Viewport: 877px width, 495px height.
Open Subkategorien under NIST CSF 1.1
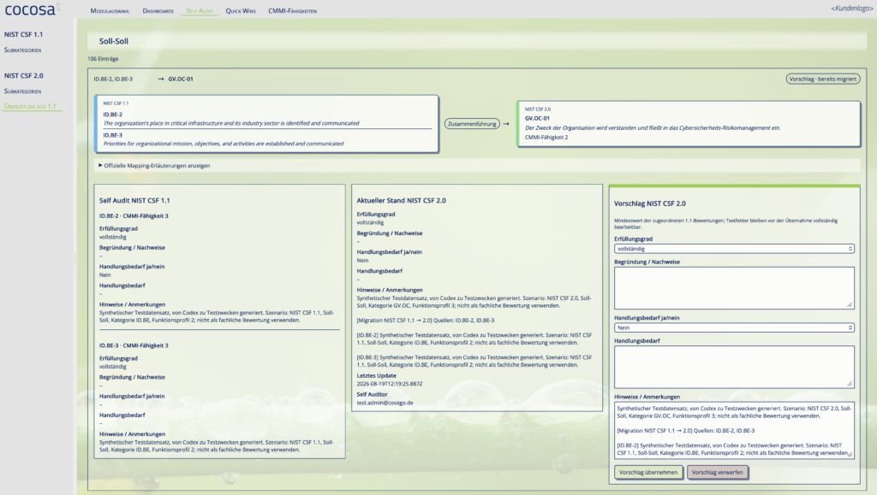click(x=23, y=50)
